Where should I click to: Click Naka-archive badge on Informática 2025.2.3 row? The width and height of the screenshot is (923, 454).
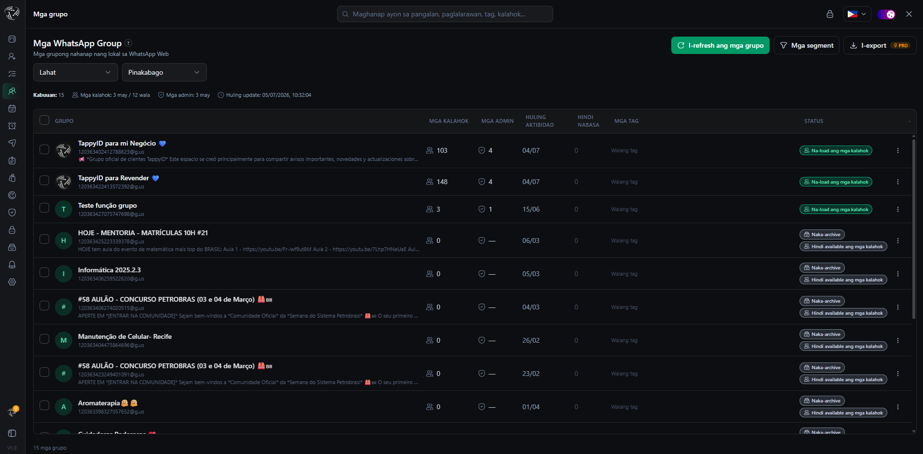[x=822, y=268]
